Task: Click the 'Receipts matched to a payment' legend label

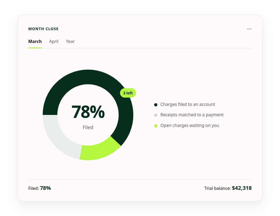Action: click(x=192, y=115)
